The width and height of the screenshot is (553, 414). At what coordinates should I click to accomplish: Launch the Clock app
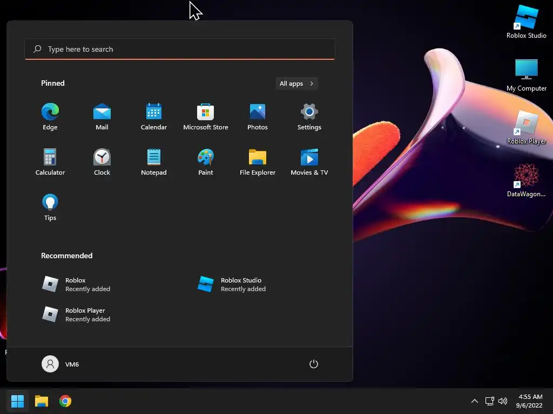click(102, 162)
